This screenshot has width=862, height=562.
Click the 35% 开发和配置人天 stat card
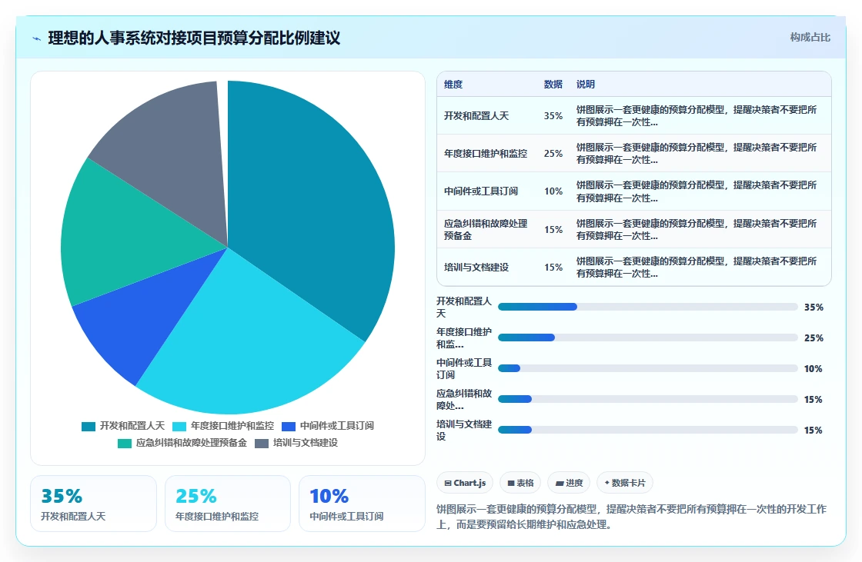pyautogui.click(x=93, y=504)
